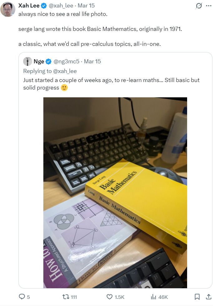Bookmark this post
The height and width of the screenshot is (306, 213).
pos(197,297)
